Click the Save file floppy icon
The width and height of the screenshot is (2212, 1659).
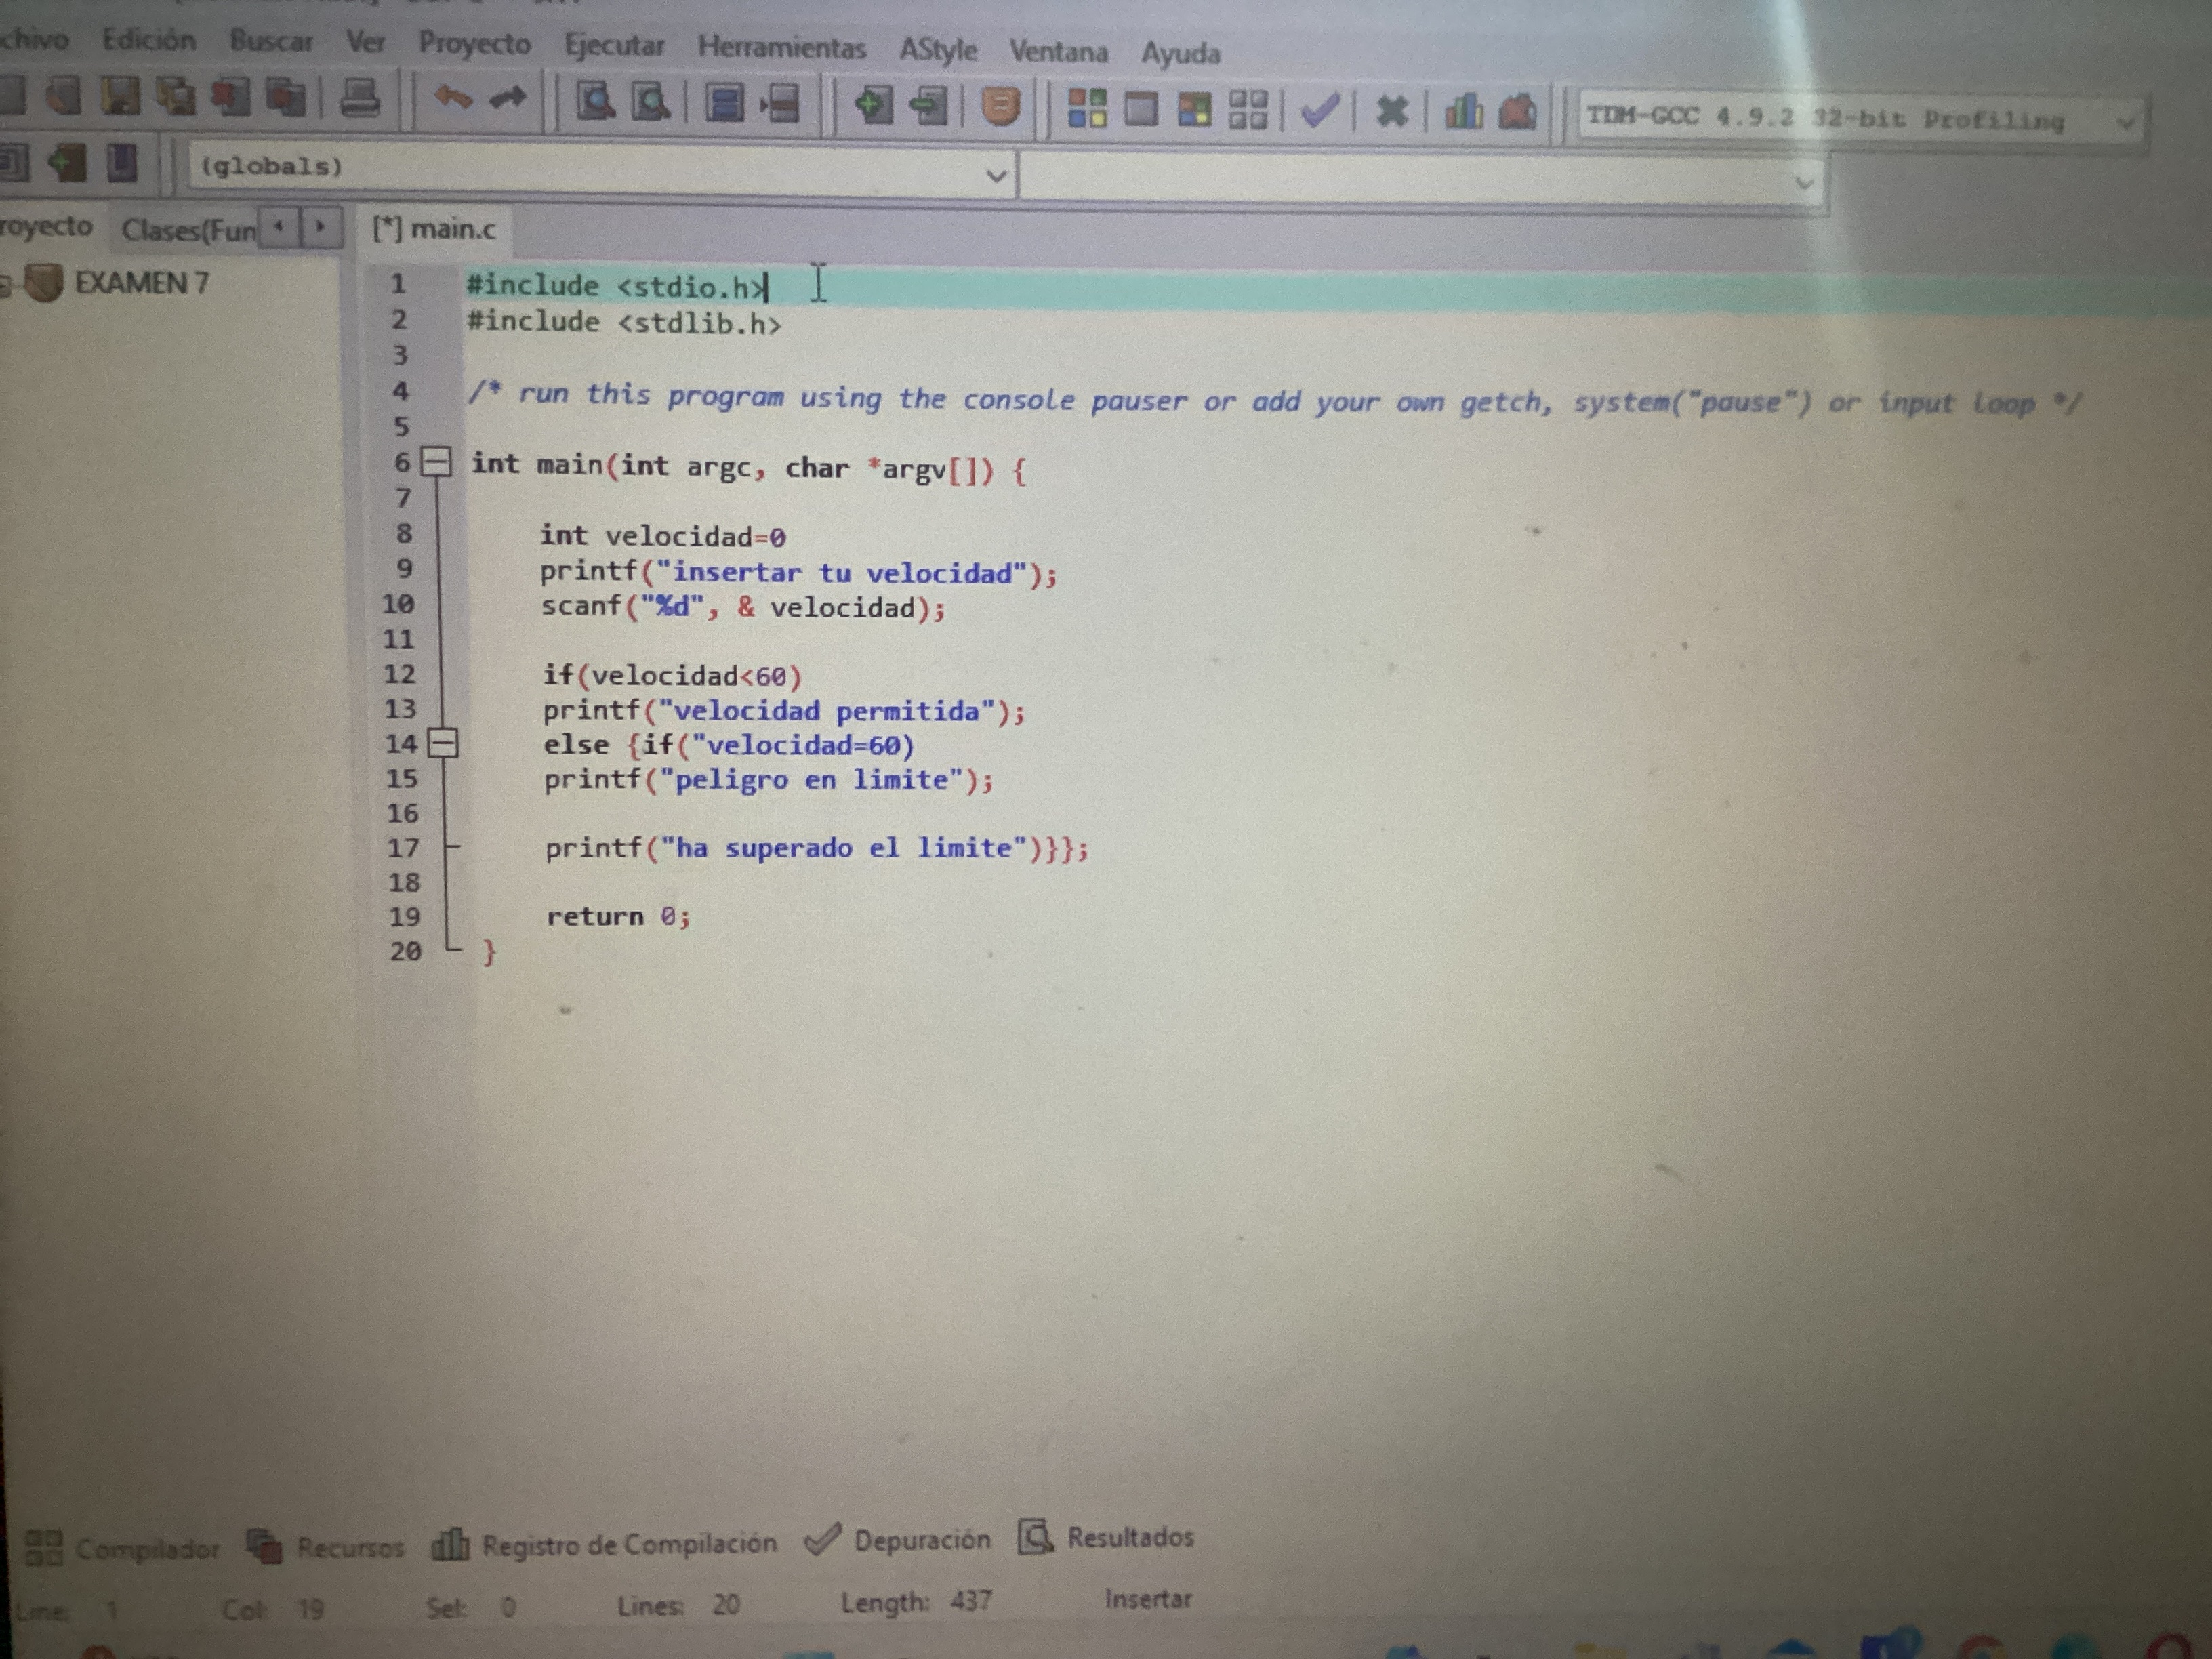coord(122,97)
